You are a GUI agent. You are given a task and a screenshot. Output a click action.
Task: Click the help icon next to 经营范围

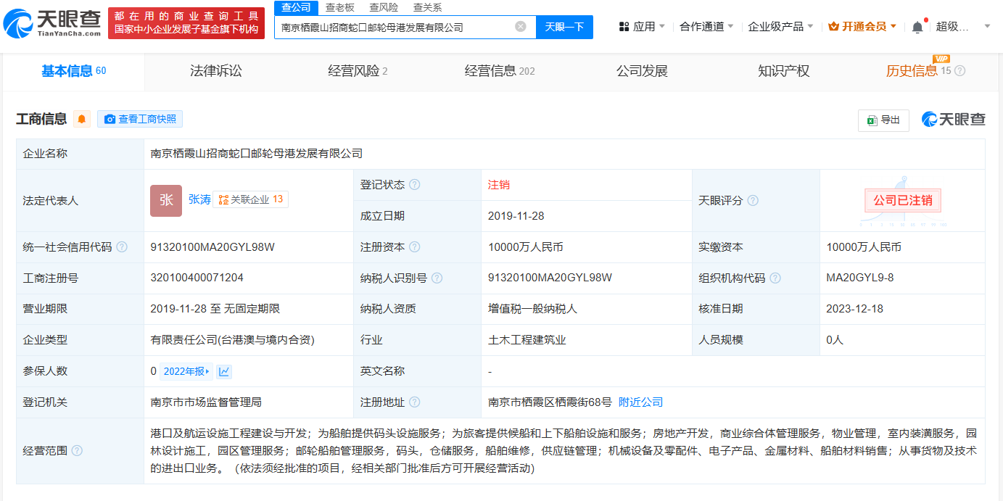(x=77, y=451)
